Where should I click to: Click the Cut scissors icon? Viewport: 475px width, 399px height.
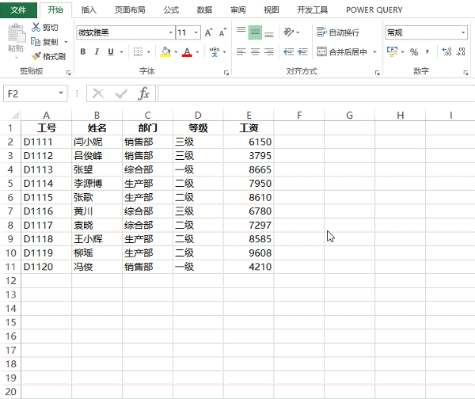[x=36, y=27]
